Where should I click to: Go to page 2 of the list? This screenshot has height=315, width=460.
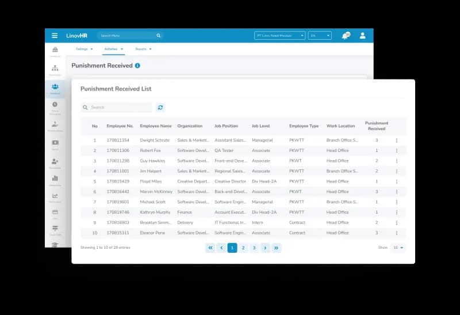(243, 248)
